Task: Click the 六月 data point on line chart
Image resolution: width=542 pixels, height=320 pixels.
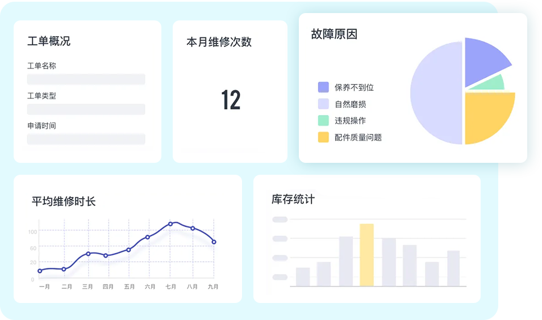Action: (148, 237)
